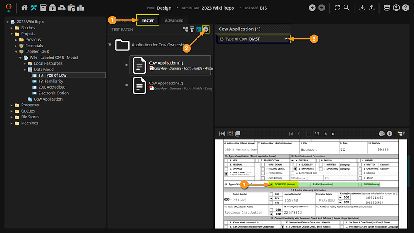Open the user account icon

click(396, 7)
